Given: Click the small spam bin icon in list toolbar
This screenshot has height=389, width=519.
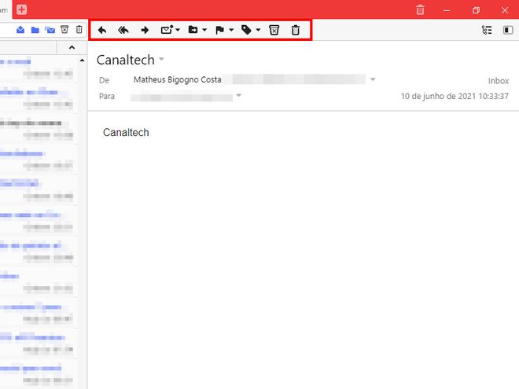Looking at the screenshot, I should click(x=64, y=30).
